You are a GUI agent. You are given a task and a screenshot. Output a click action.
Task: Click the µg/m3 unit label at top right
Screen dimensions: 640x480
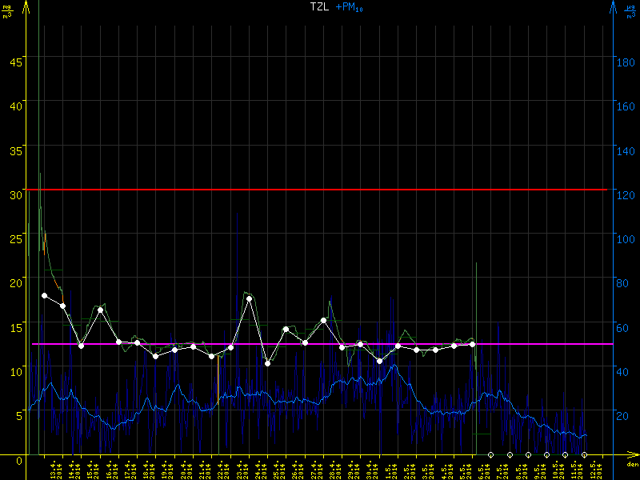[630, 10]
